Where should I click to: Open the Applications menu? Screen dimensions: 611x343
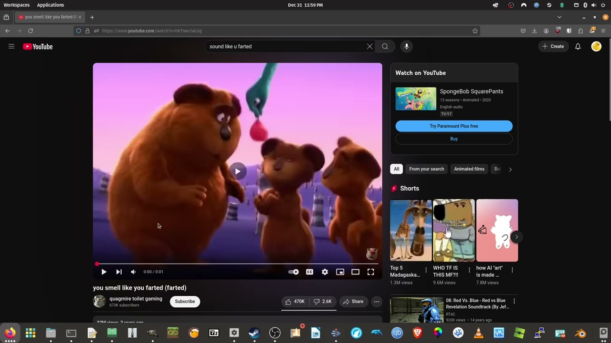click(51, 5)
